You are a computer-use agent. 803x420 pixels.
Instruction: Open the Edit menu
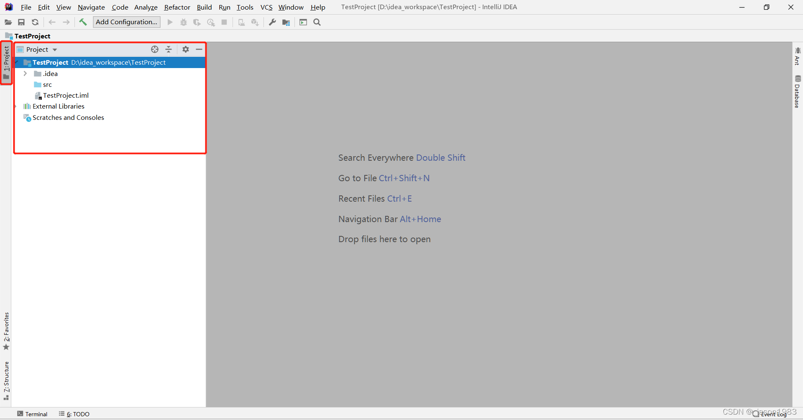(43, 7)
